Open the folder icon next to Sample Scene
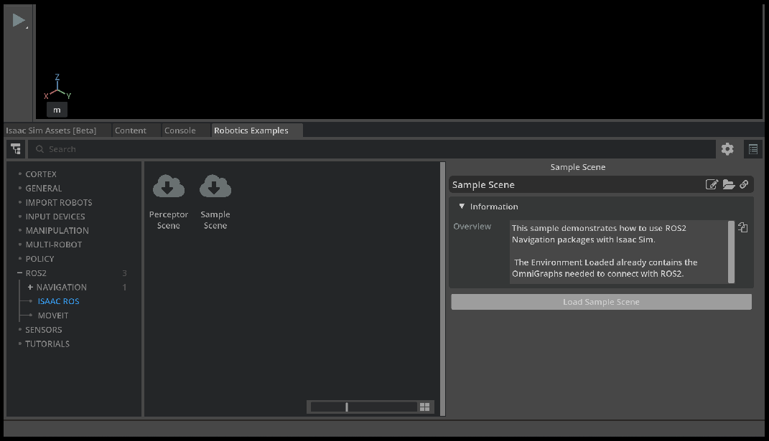769x441 pixels. [x=729, y=184]
